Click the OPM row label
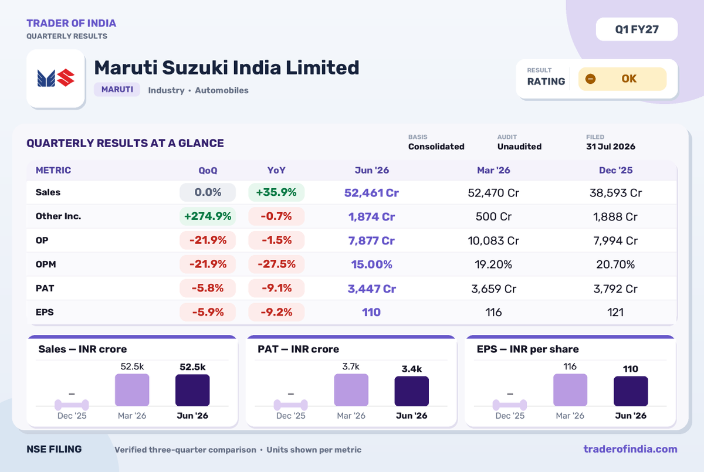The height and width of the screenshot is (472, 704). 46,264
